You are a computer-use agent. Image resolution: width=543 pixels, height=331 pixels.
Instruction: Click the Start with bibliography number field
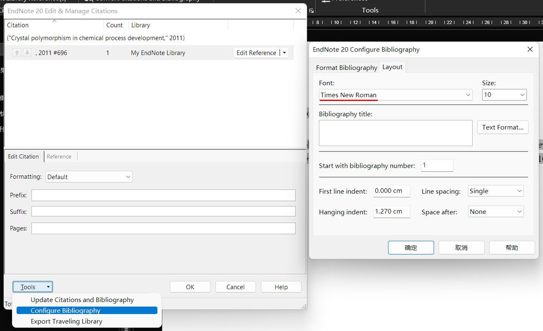[x=437, y=165]
